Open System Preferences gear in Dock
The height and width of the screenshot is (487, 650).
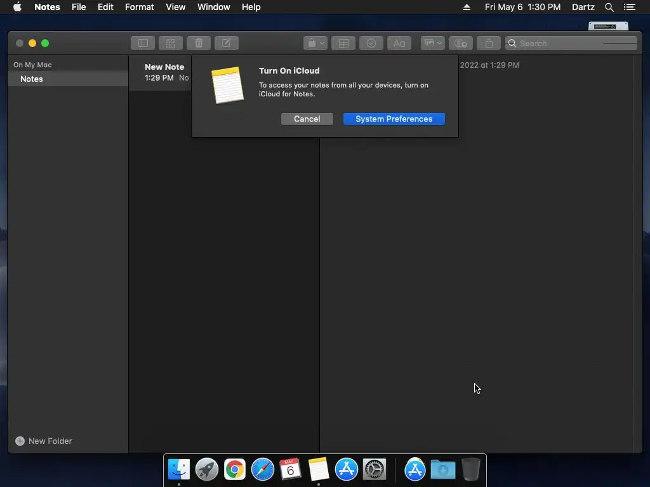(x=375, y=469)
